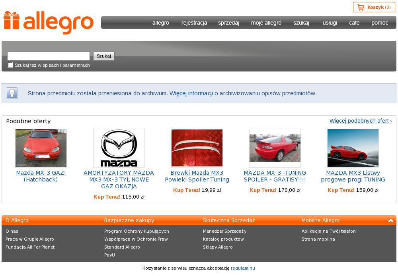Open MAZDA MX-3 -TUNING SPOILER offer

pos(275,176)
